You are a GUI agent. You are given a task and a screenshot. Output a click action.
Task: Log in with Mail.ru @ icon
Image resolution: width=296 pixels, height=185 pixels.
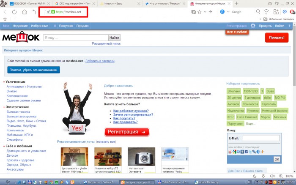click(238, 152)
